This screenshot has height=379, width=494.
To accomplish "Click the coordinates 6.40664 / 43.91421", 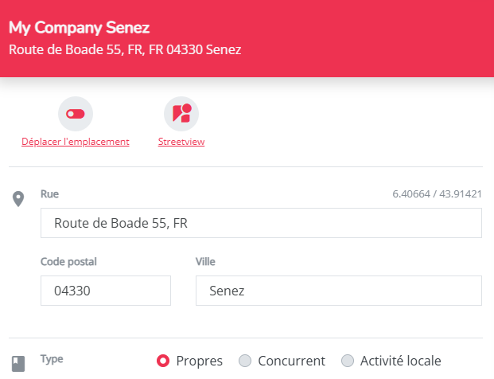I will point(437,193).
